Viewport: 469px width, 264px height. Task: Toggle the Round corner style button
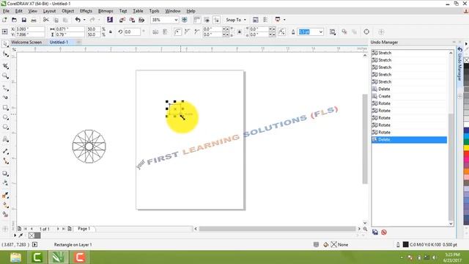click(x=177, y=32)
